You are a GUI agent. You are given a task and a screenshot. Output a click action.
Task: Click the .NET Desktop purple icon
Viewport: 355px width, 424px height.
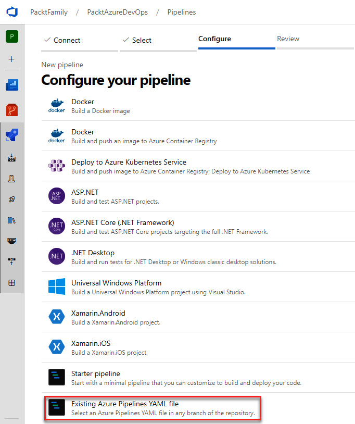56,256
